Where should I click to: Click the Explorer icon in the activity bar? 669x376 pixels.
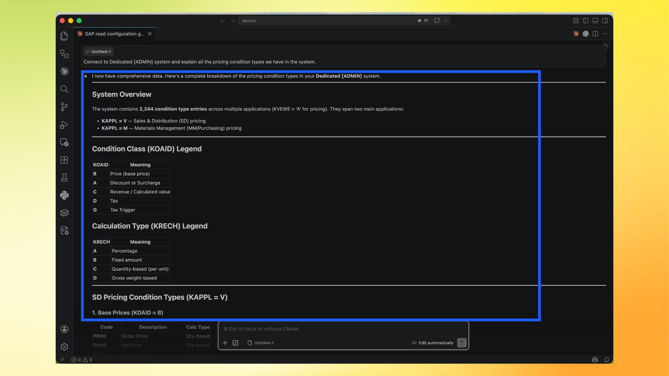click(64, 36)
